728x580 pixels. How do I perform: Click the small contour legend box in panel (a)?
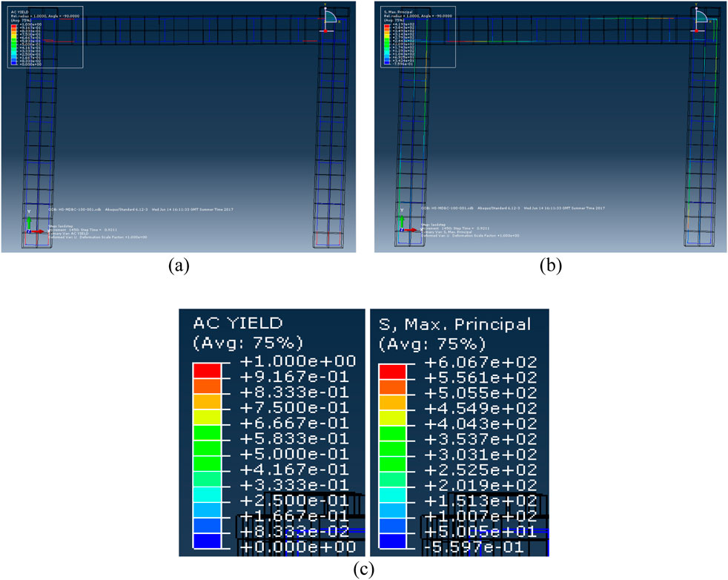pos(45,37)
